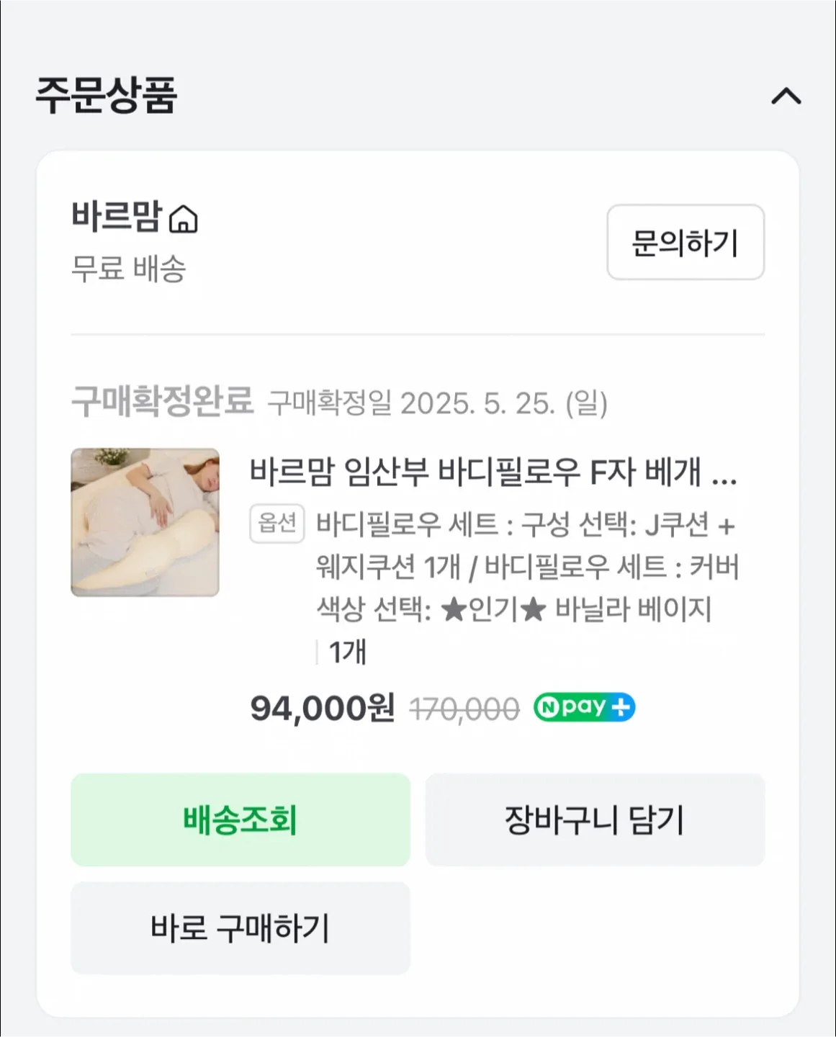The image size is (836, 1037).
Task: Open the 바르맘 store home icon
Action: [183, 219]
